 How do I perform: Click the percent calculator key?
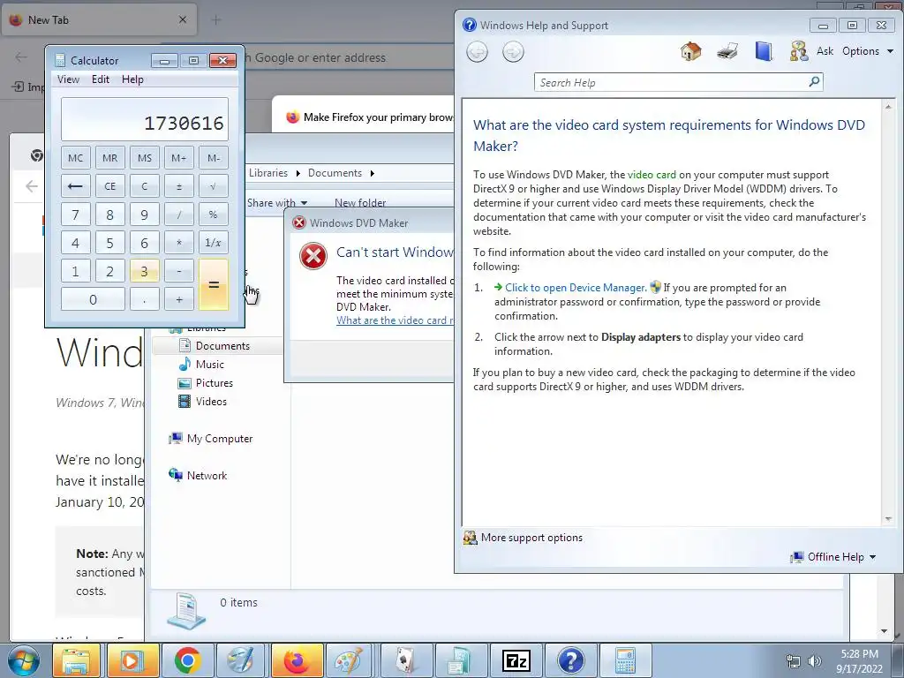[214, 215]
